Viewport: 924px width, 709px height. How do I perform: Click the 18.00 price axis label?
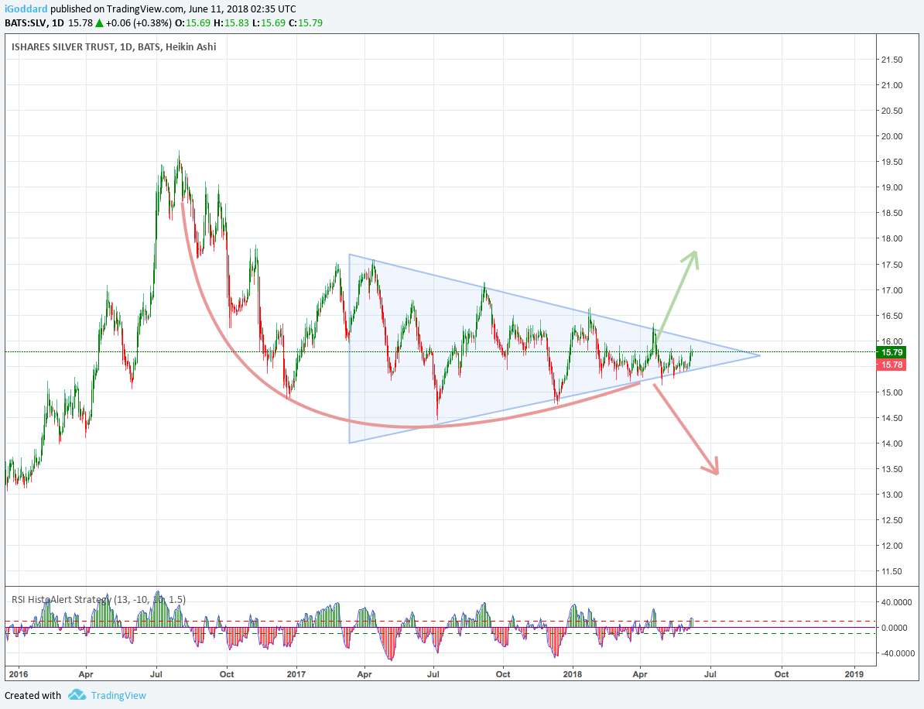tap(891, 238)
